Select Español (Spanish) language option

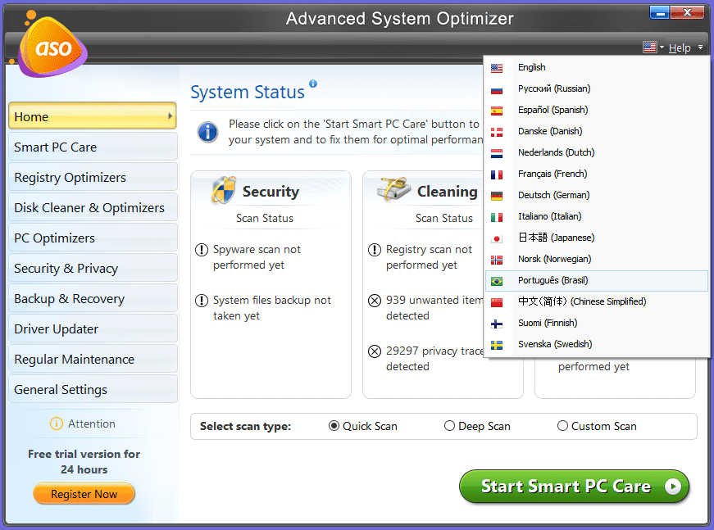(x=553, y=110)
